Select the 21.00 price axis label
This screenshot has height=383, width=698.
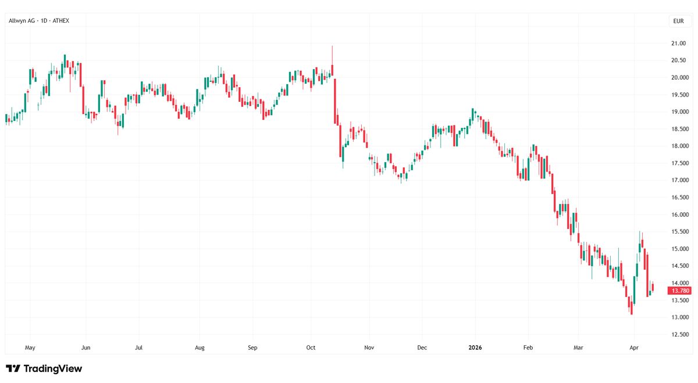pos(678,44)
